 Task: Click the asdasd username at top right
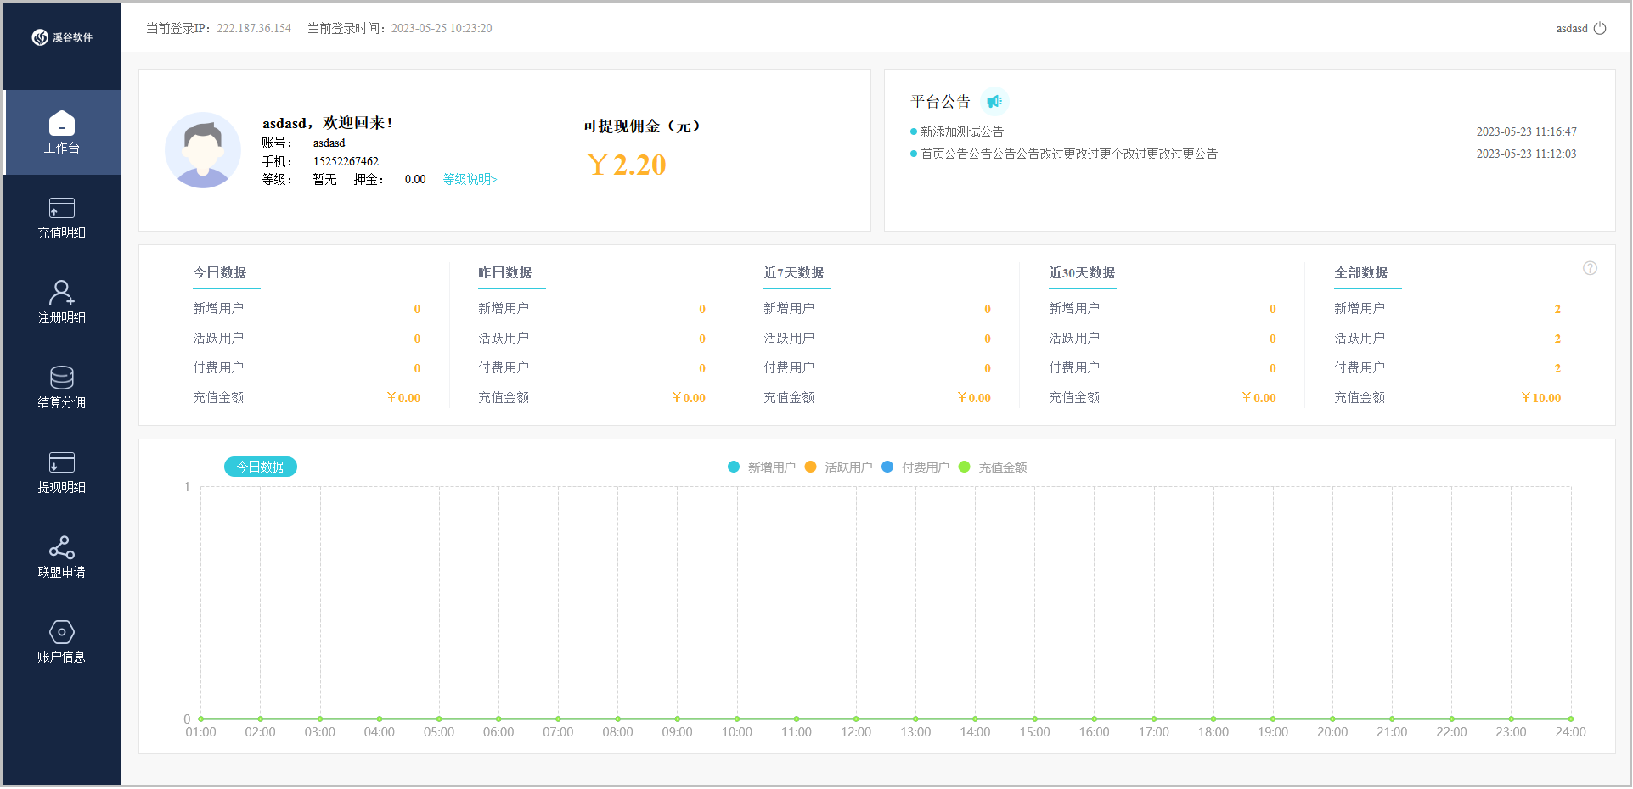[1572, 28]
